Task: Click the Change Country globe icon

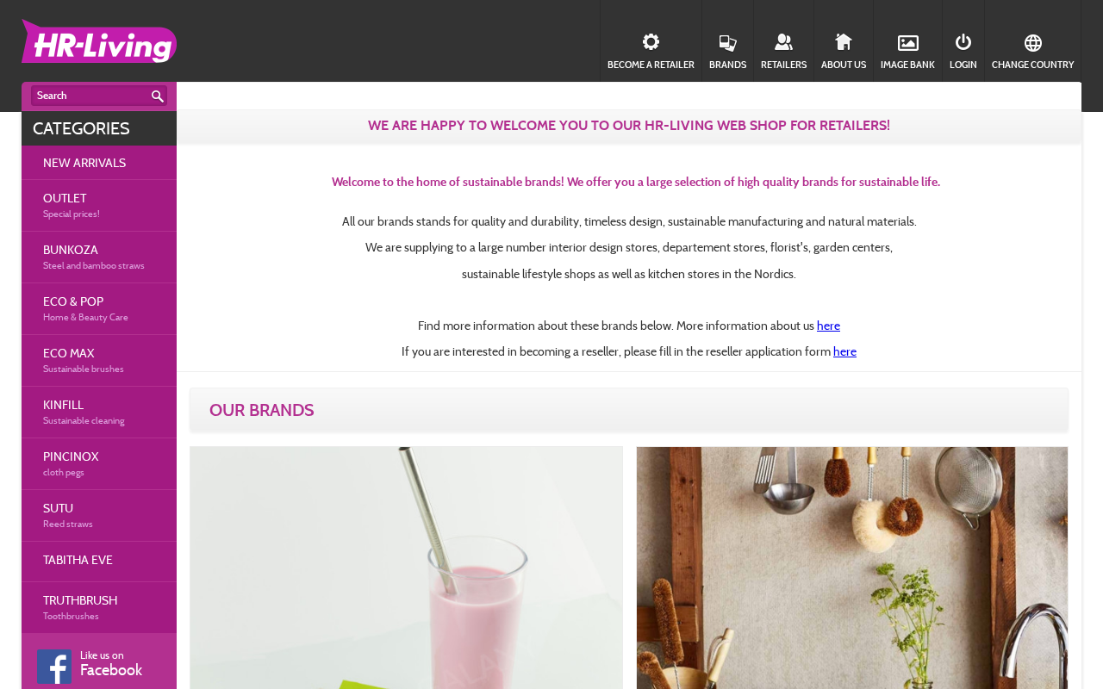Action: (1032, 43)
